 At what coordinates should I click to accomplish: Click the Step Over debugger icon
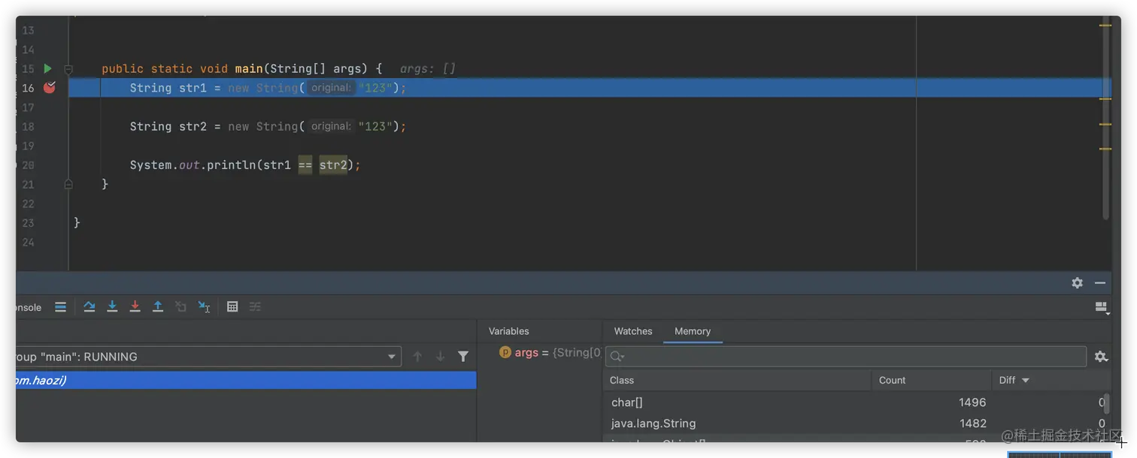click(89, 306)
